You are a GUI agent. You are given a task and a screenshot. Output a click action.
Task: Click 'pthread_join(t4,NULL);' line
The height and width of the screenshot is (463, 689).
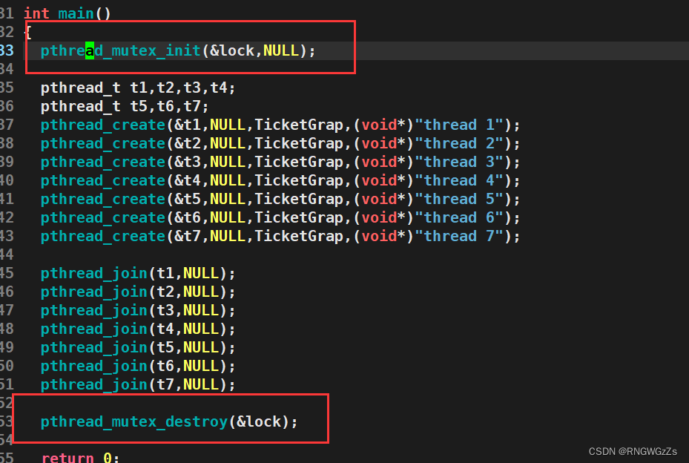coord(138,329)
